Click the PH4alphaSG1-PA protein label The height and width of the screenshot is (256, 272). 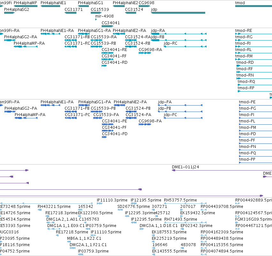[x=95, y=102]
